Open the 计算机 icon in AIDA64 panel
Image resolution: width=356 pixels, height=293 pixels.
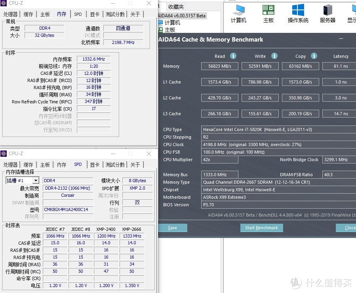click(238, 13)
